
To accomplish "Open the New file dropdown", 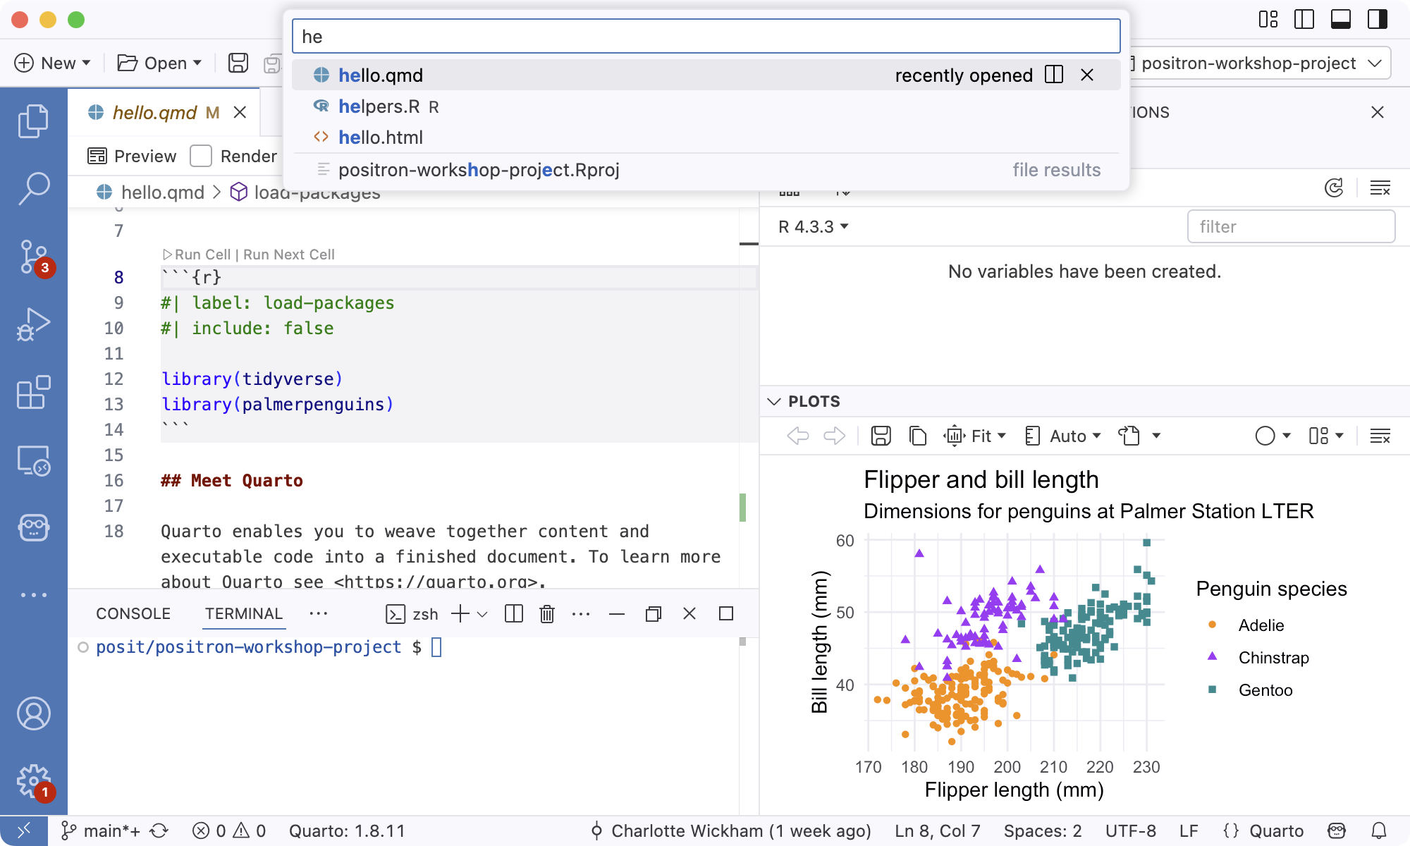I will (53, 63).
